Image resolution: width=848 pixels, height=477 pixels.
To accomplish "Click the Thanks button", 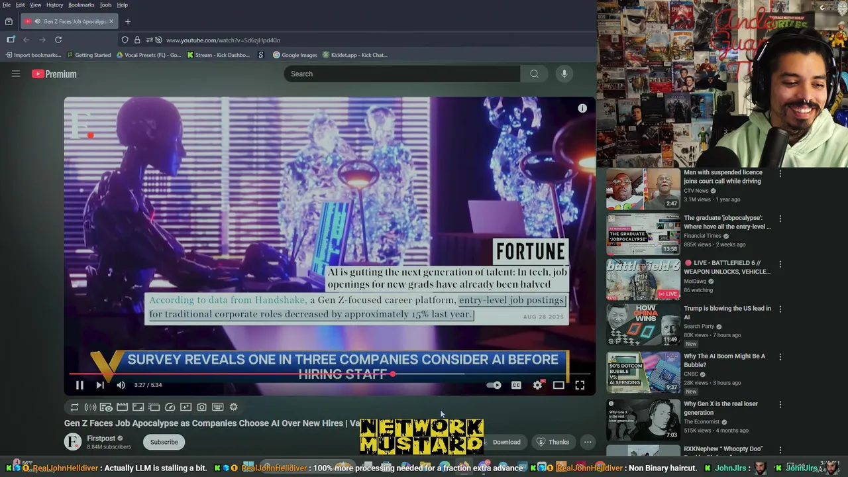I will click(x=553, y=442).
